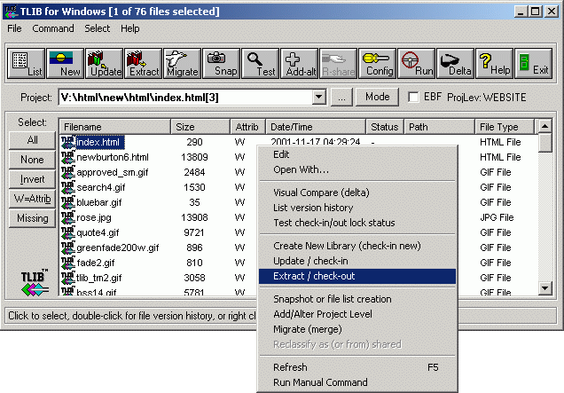Viewport: 564px width, 393px height.
Task: Click the All select button
Action: pos(33,140)
